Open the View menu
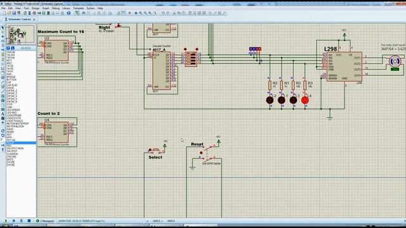 pos(18,8)
